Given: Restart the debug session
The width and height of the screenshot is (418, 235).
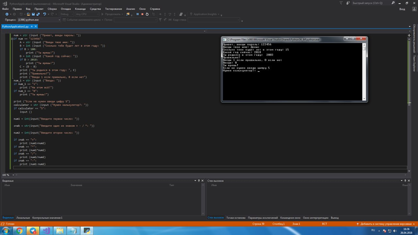Looking at the screenshot, I should pos(147,14).
